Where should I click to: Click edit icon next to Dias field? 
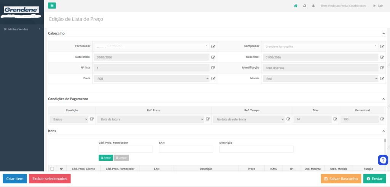click(x=335, y=119)
